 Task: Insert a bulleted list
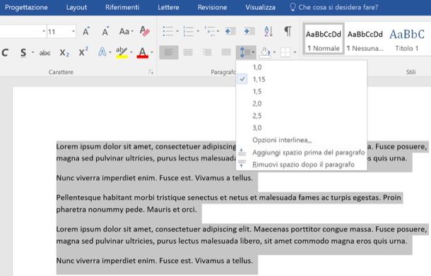pyautogui.click(x=167, y=31)
